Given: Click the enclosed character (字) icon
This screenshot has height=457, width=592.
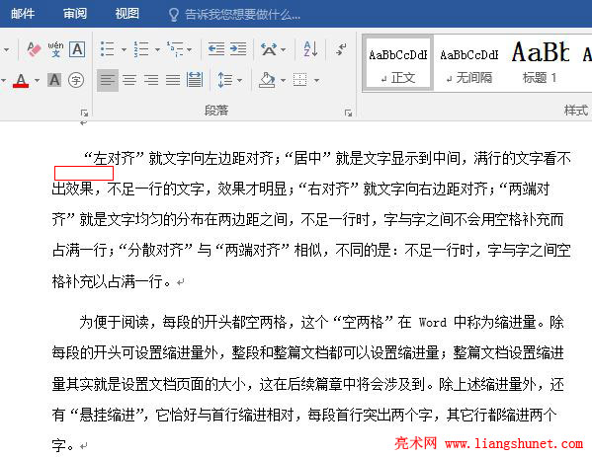Looking at the screenshot, I should click(x=76, y=80).
